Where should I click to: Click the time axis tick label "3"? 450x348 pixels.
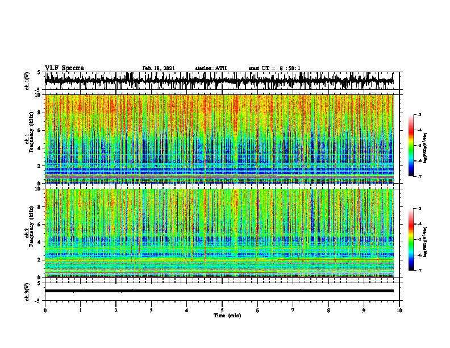pyautogui.click(x=151, y=310)
